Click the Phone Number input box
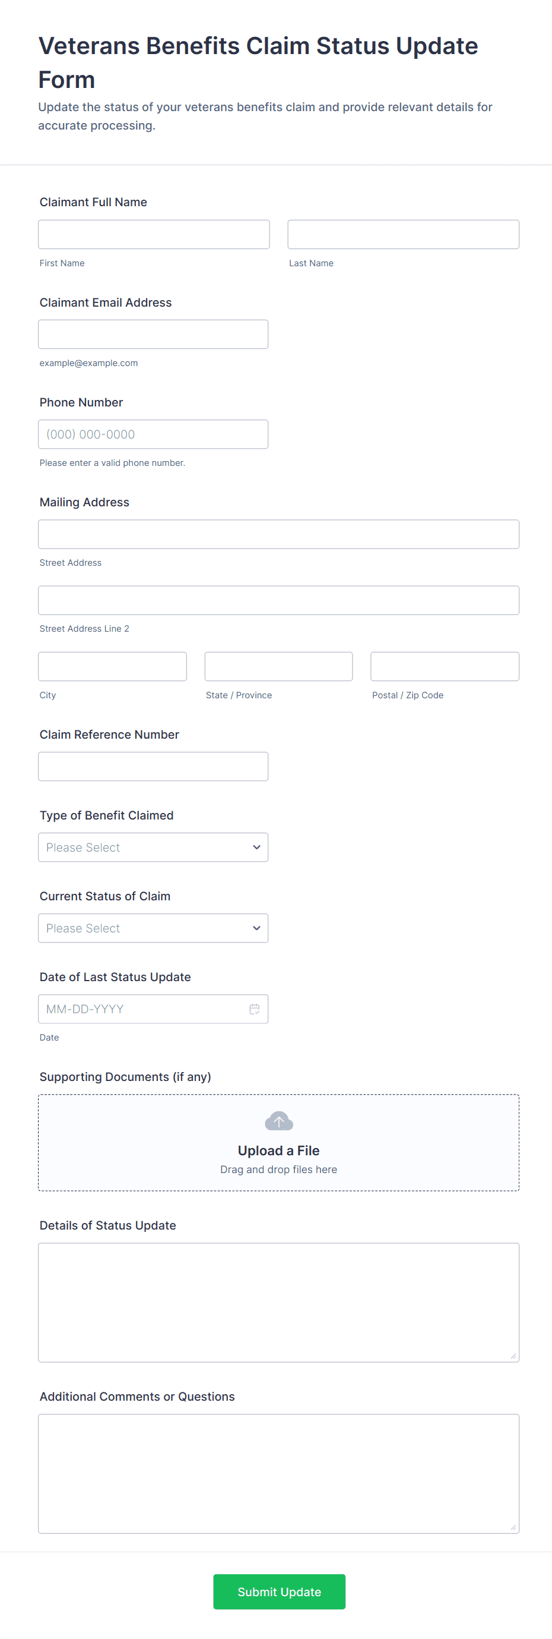The height and width of the screenshot is (1639, 552). pos(153,434)
